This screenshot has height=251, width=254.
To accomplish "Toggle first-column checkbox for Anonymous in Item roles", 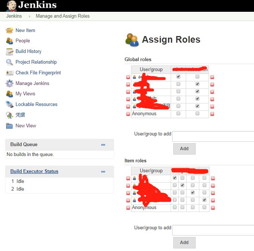I will click(175, 207).
